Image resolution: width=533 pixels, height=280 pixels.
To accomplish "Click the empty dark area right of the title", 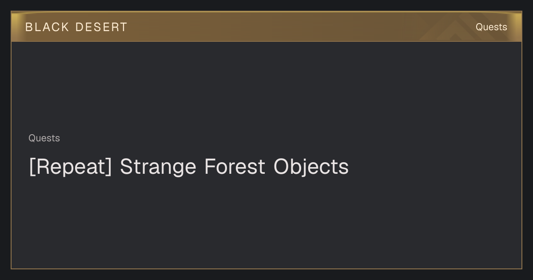I will (x=435, y=167).
